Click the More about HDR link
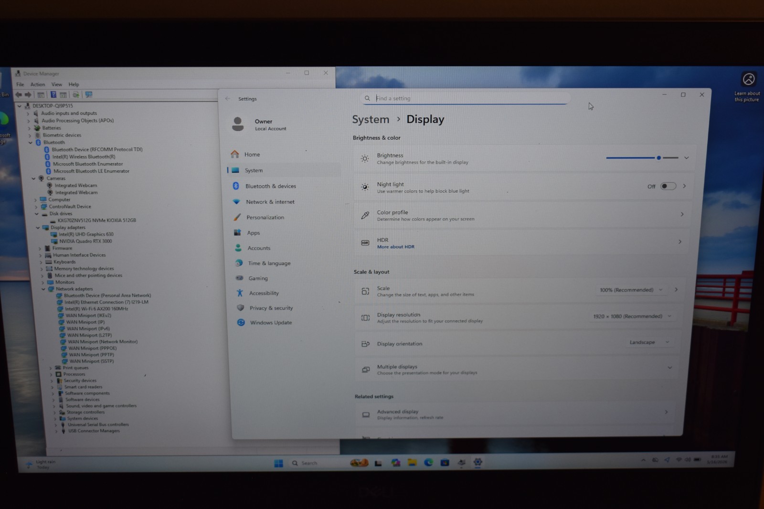Image resolution: width=764 pixels, height=509 pixels. (395, 247)
